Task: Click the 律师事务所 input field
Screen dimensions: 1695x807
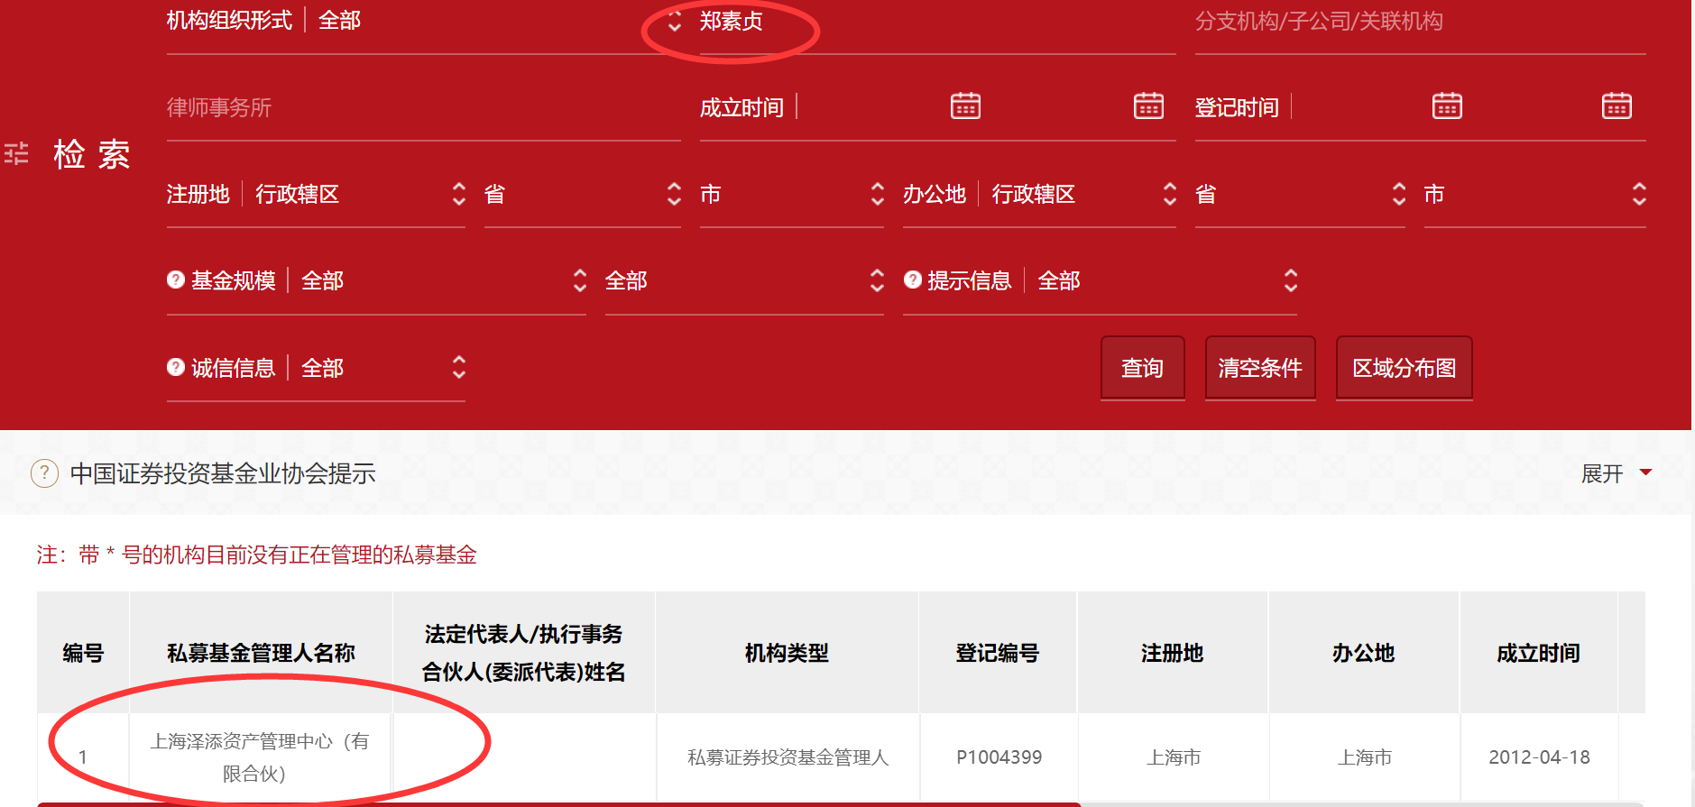Action: [422, 108]
